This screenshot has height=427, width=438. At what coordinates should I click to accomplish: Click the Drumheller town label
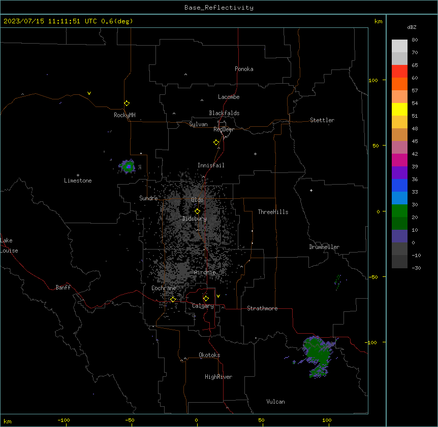324,247
